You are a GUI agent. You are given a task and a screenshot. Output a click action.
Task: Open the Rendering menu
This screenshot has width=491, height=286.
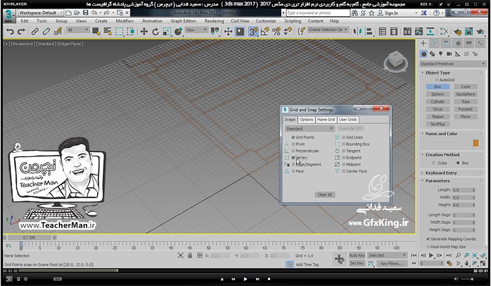(214, 21)
